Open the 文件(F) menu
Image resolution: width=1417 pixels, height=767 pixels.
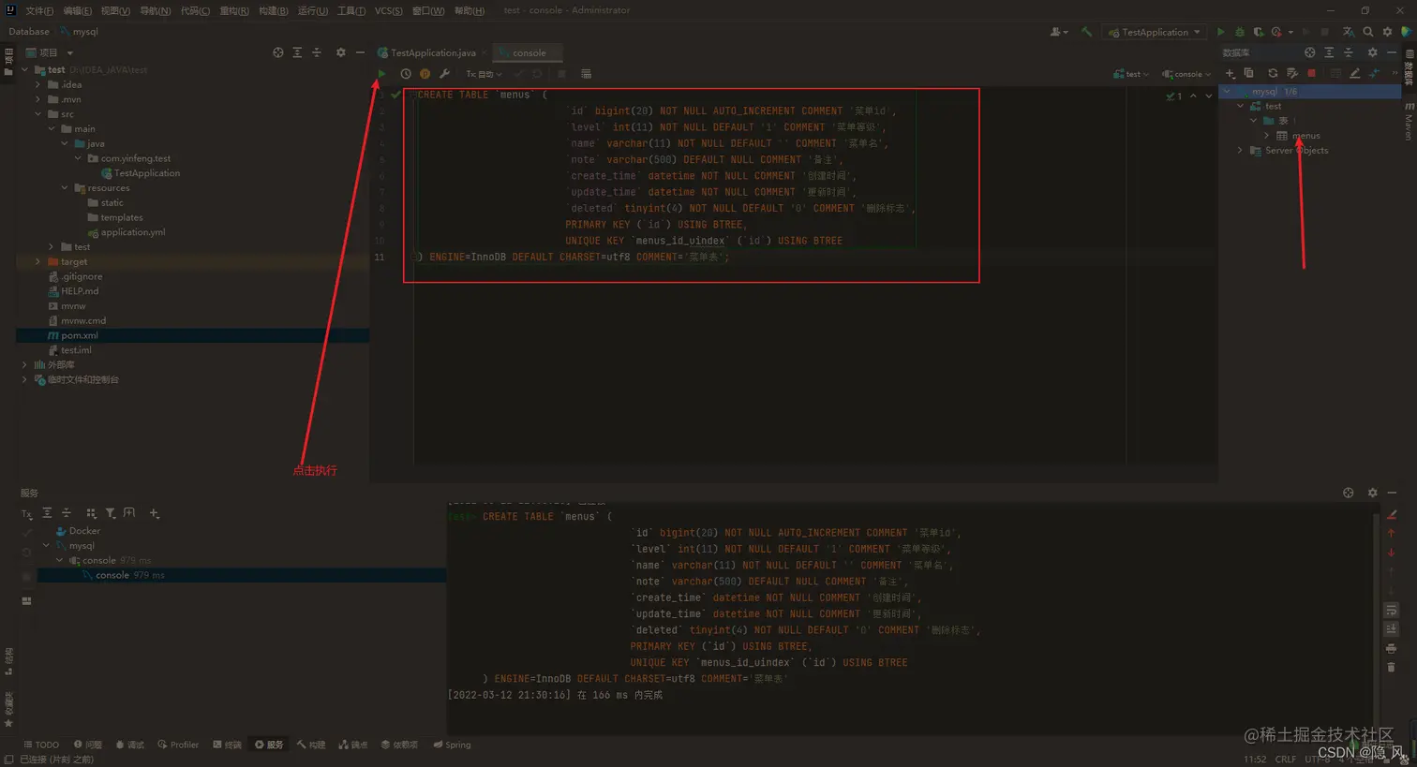(x=38, y=10)
